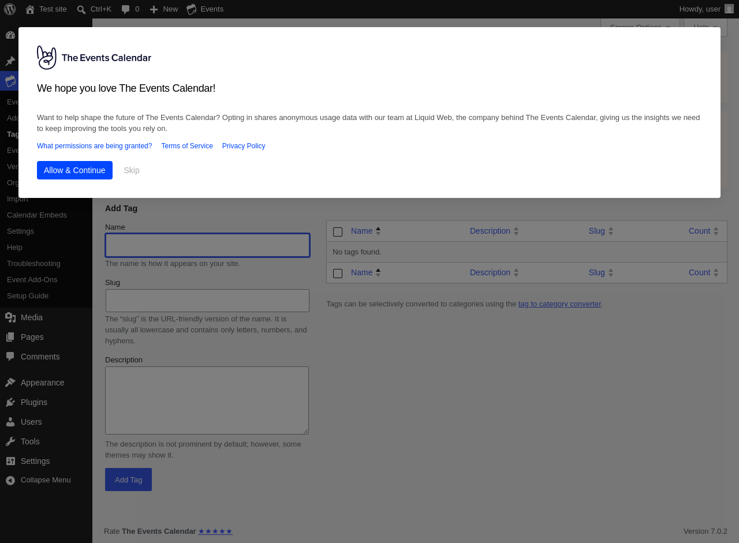739x543 pixels.
Task: Open the tag to category converter link
Action: [559, 304]
